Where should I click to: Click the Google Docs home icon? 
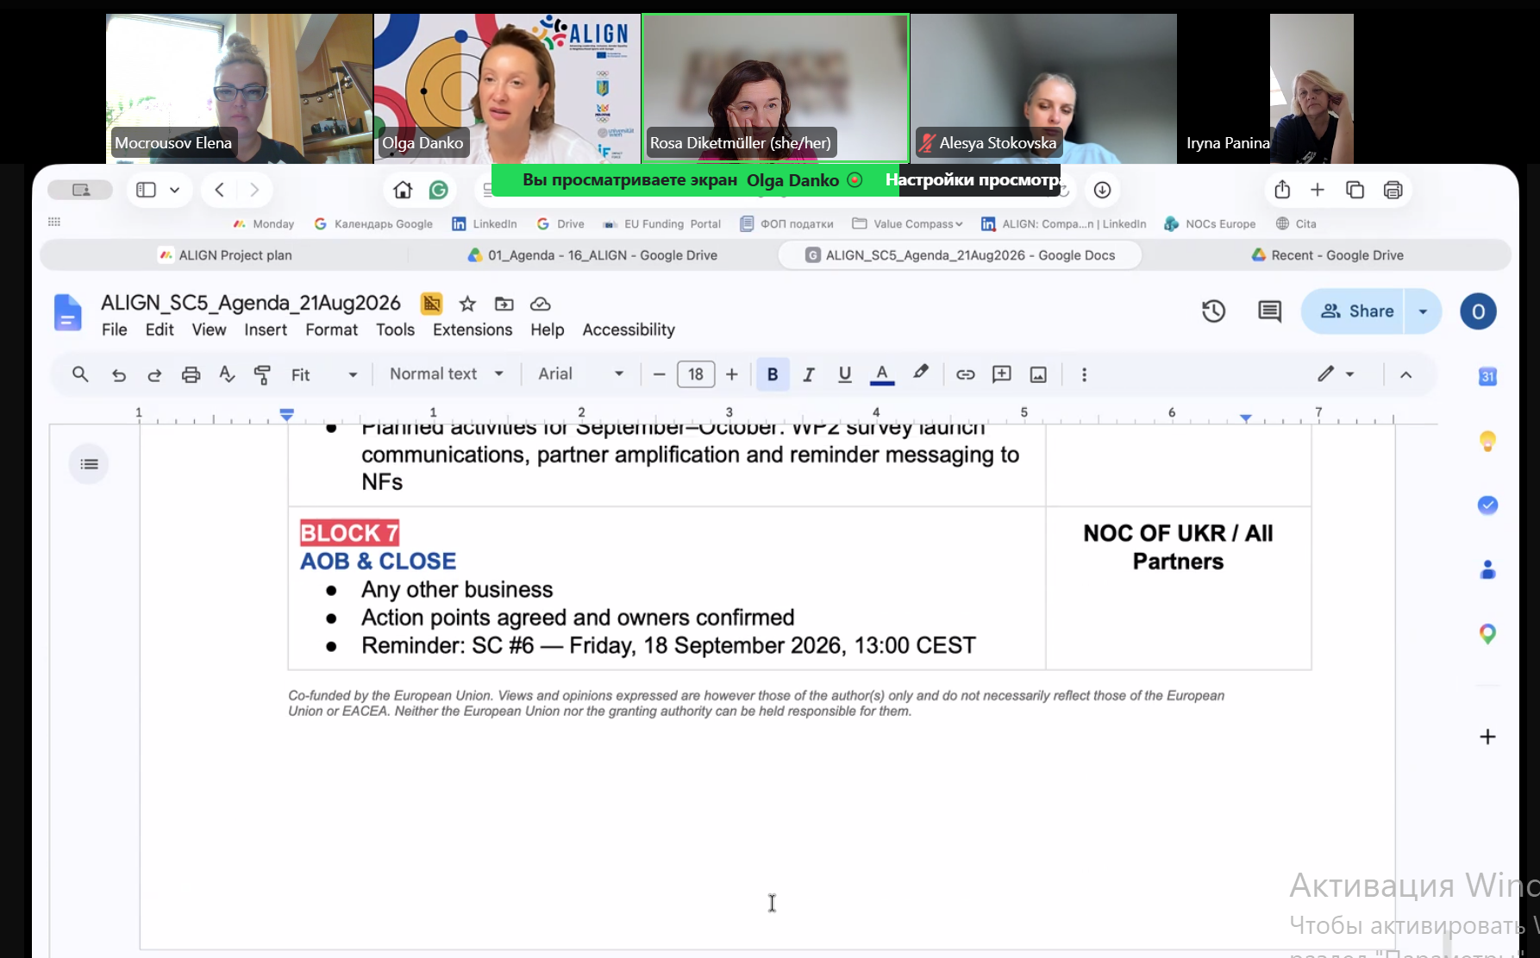pyautogui.click(x=67, y=312)
